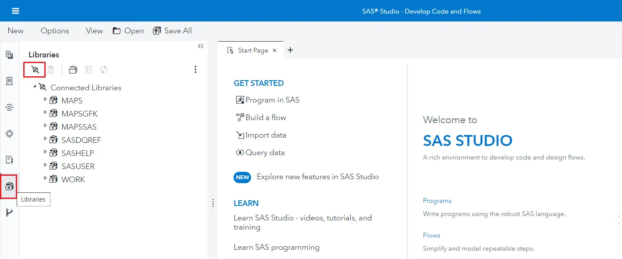Open the hamburger main menu
This screenshot has width=622, height=259.
[x=15, y=11]
